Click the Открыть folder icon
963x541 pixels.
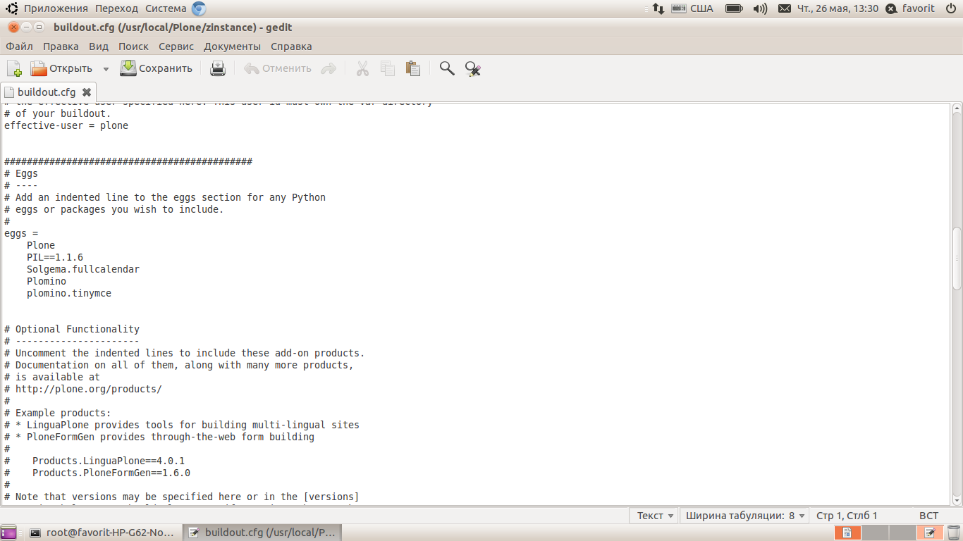[x=38, y=68]
